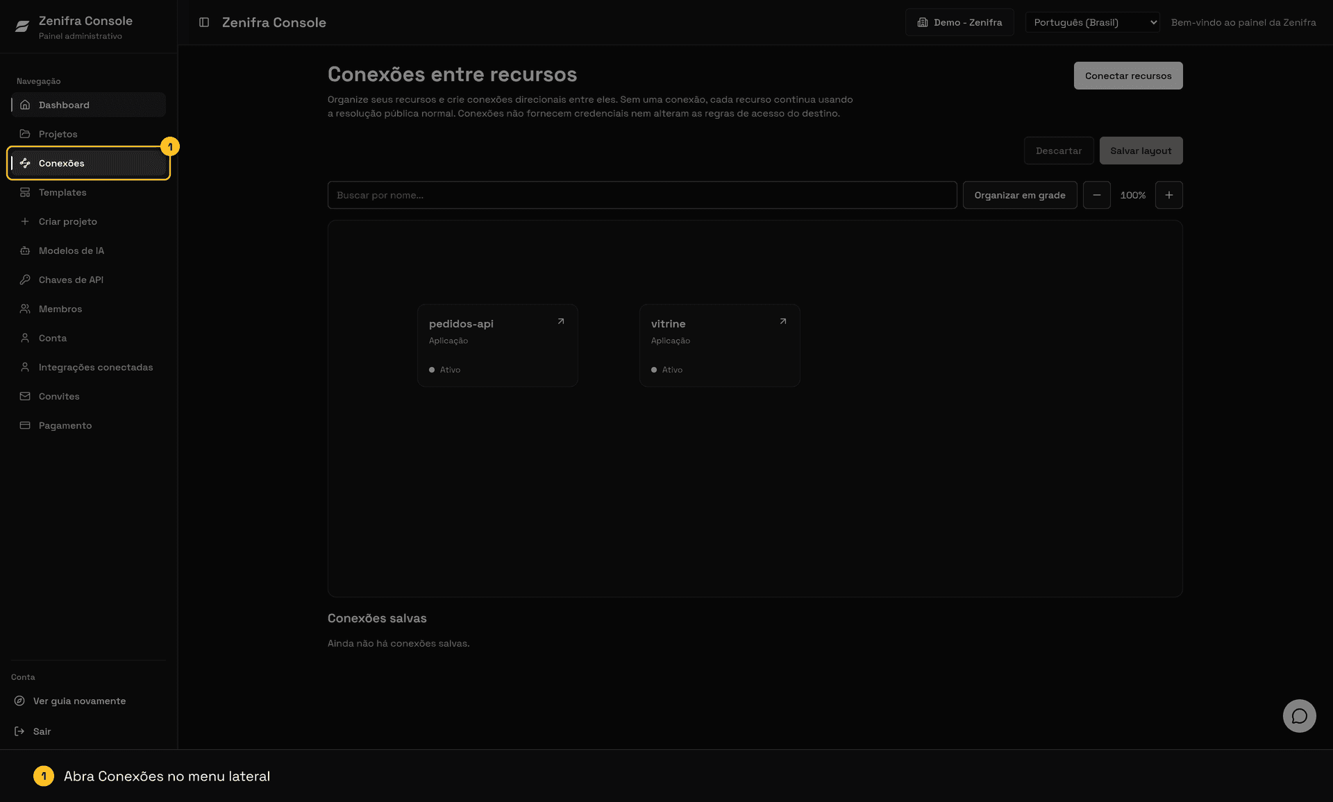
Task: Click the Projetos folder icon
Action: (x=25, y=134)
